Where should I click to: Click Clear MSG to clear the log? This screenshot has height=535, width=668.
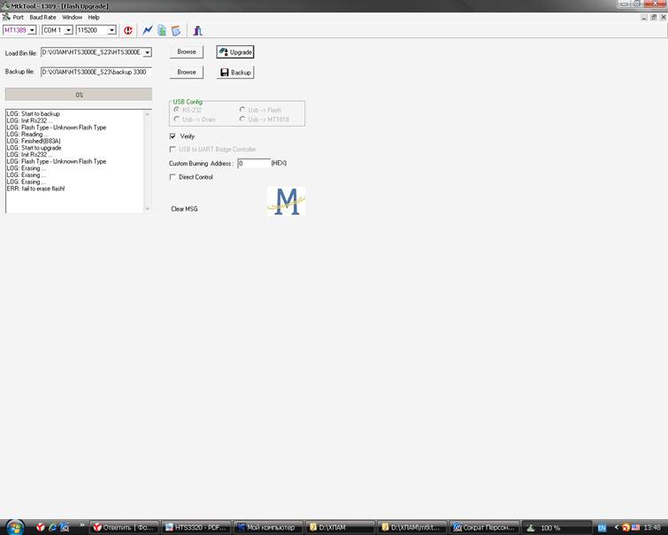(x=184, y=209)
